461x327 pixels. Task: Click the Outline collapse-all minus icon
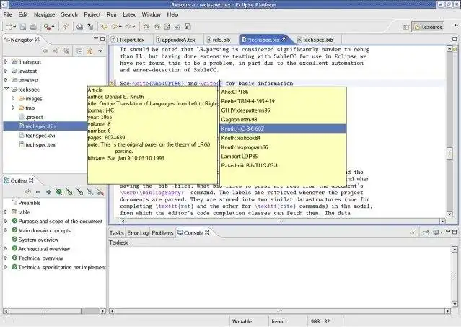tap(38, 192)
